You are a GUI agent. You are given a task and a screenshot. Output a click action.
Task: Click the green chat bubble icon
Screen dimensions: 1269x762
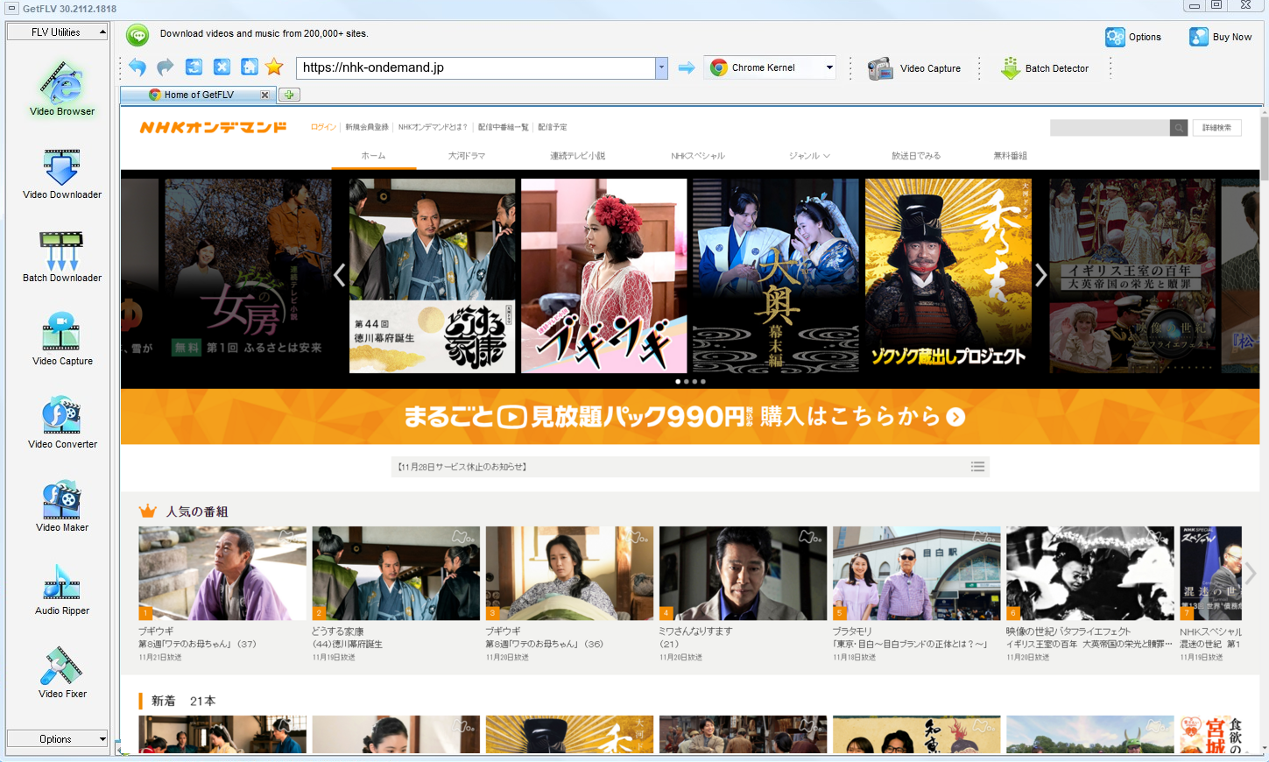pos(137,35)
